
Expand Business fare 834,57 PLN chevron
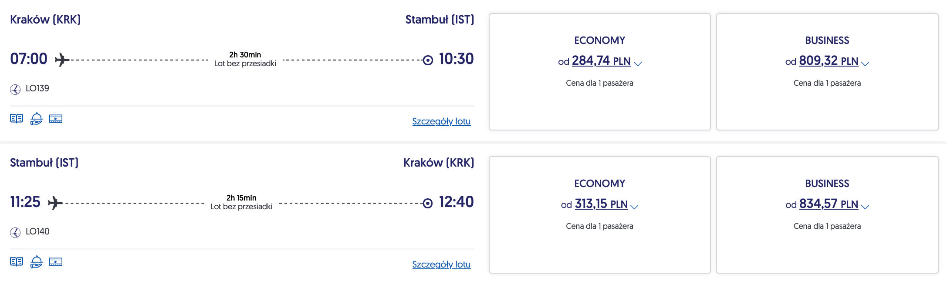coord(865,207)
